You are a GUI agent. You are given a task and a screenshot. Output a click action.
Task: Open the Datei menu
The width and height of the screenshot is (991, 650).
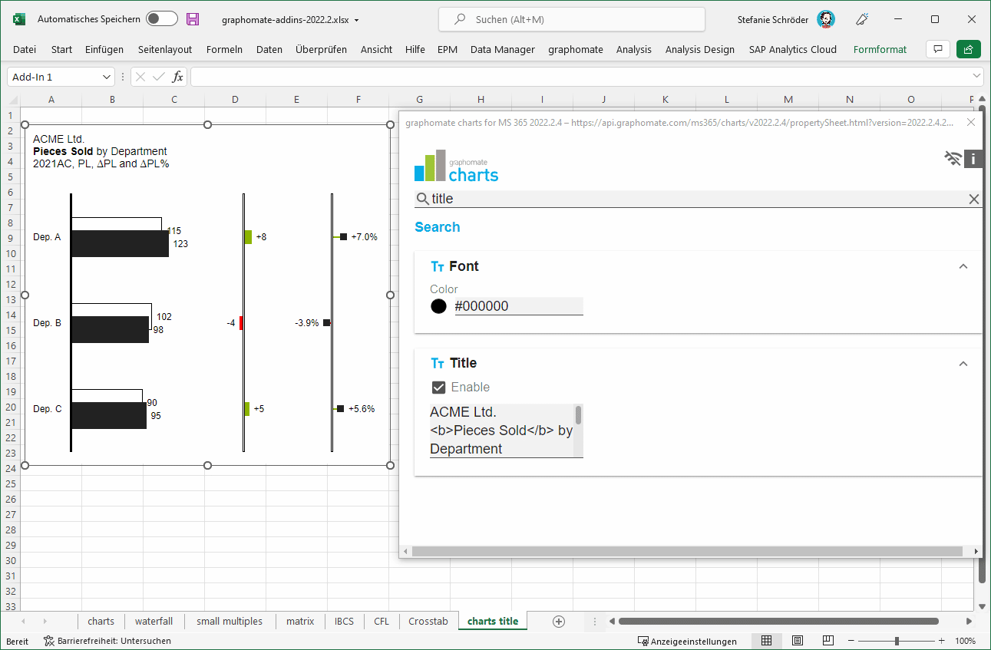click(x=25, y=49)
